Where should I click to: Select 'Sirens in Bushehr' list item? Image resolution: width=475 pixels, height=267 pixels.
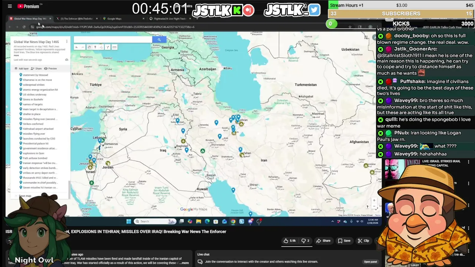[33, 99]
